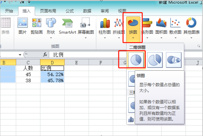Click the cell containing 比例
Viewport: 203px width, 136px height.
(52, 68)
